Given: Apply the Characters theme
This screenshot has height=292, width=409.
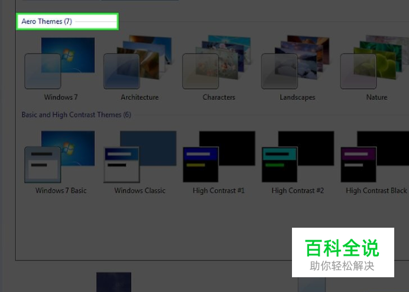Looking at the screenshot, I should point(216,62).
